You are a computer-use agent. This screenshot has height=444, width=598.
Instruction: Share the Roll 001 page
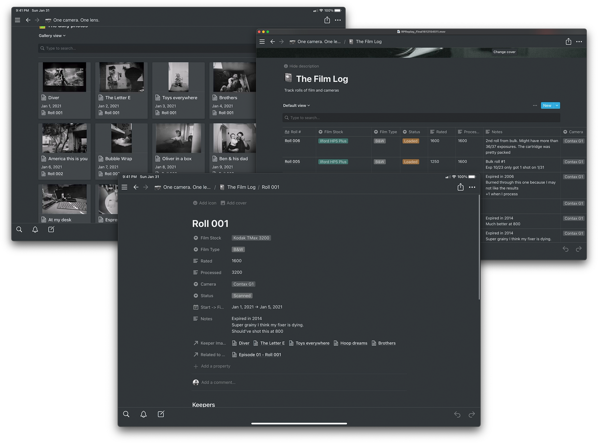coord(460,187)
